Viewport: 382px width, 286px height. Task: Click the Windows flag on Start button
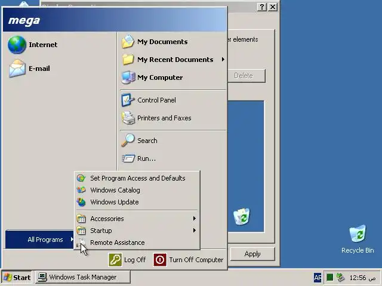pyautogui.click(x=8, y=277)
